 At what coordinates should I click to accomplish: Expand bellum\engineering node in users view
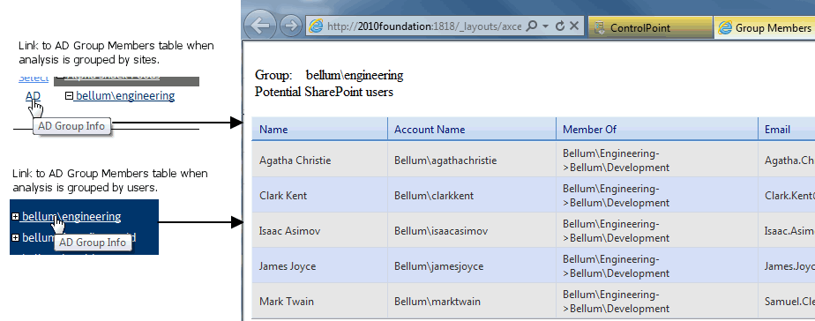point(15,217)
